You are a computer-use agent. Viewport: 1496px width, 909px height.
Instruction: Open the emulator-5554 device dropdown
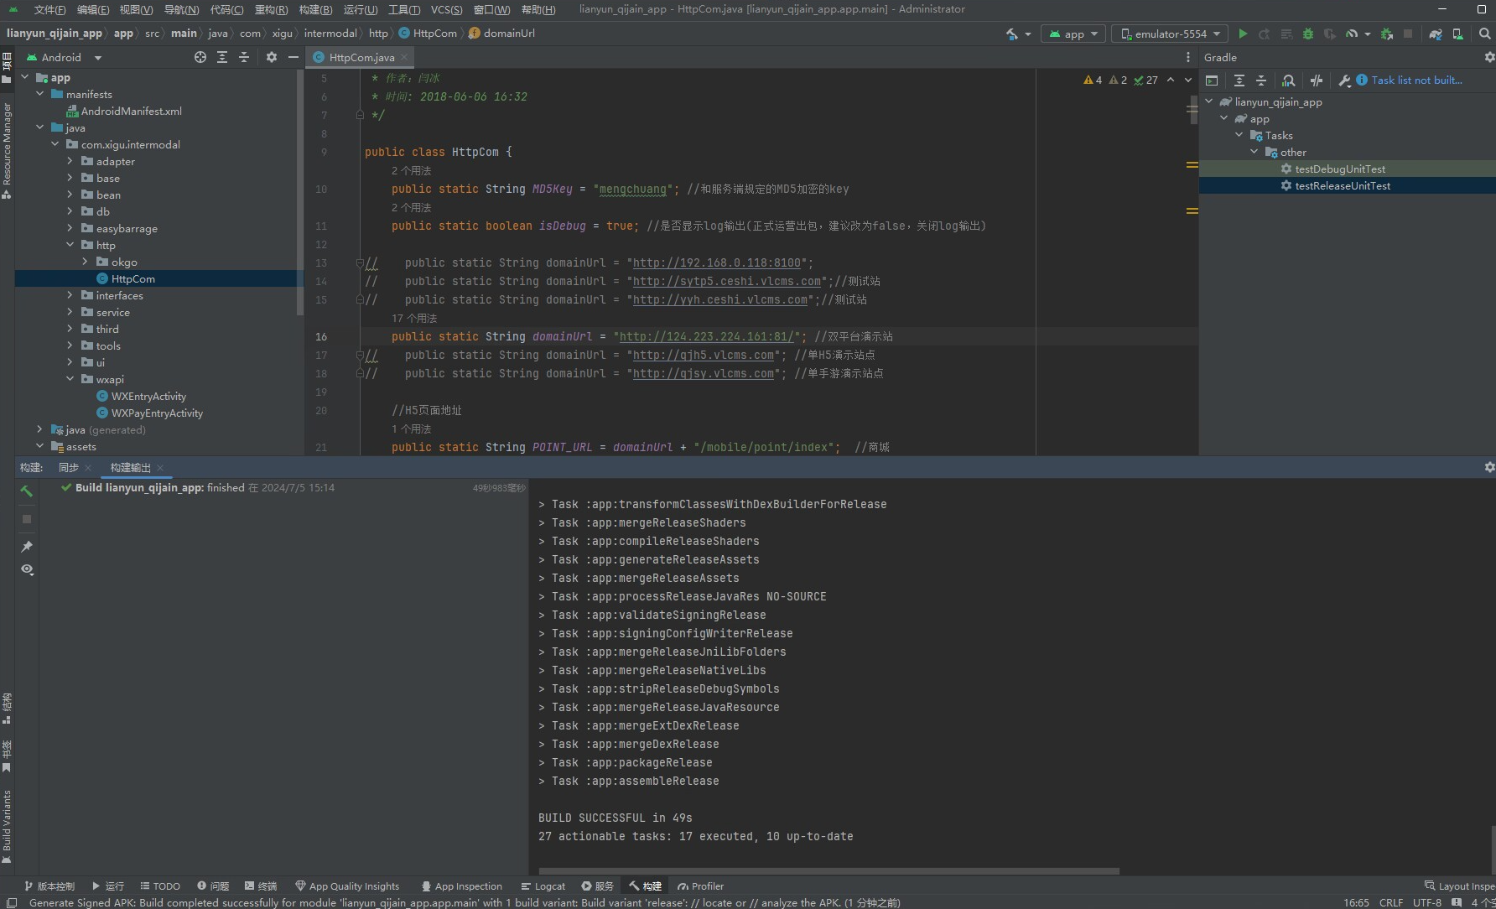point(1170,34)
